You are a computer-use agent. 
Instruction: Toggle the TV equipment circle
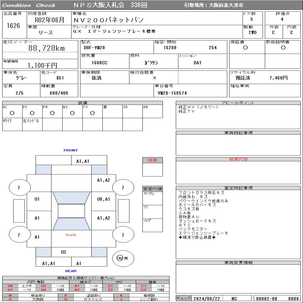pyautogui.click(x=92, y=113)
